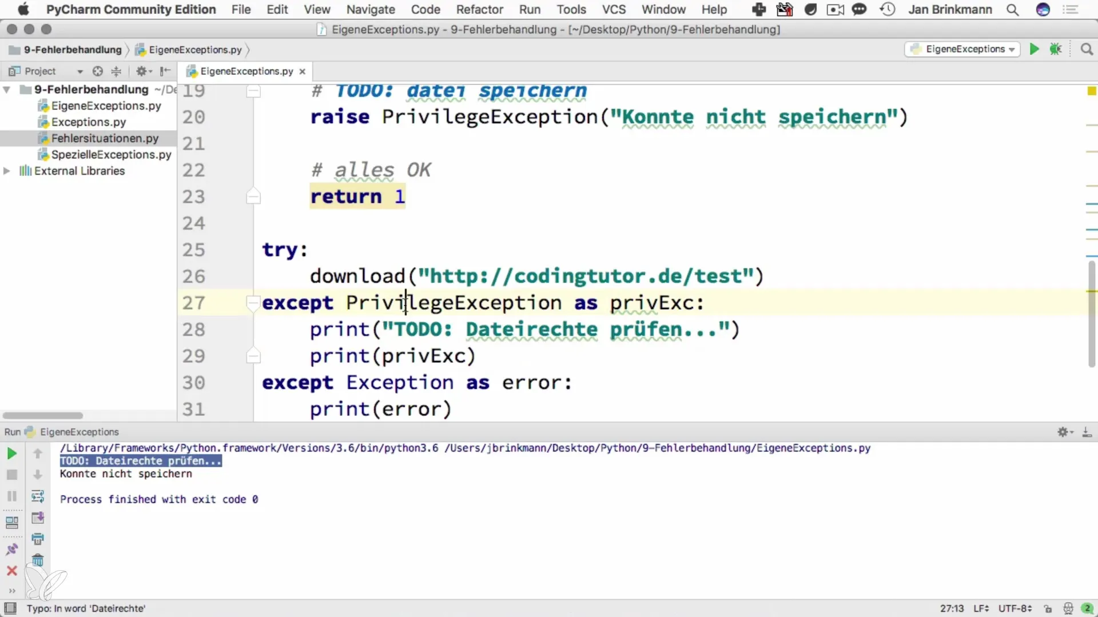Toggle soft-wrap in Run console
1098x617 pixels.
tap(38, 496)
